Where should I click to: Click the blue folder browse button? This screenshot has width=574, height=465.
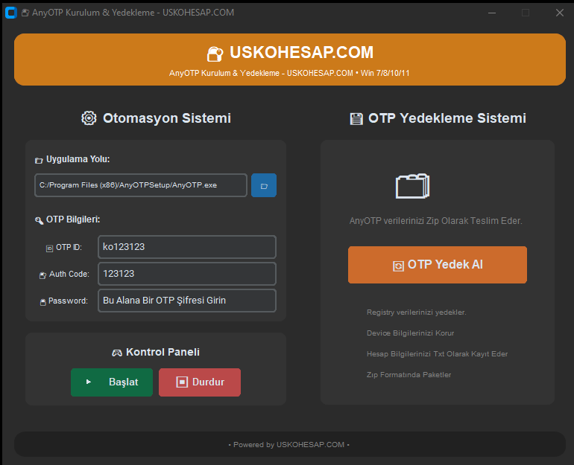pyautogui.click(x=264, y=185)
